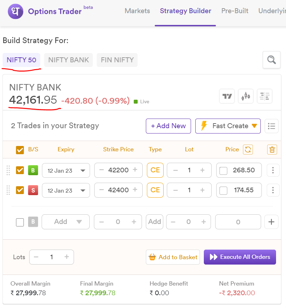Click the Net Premium value -₹ 2,320.00
This screenshot has height=308, width=286.
[x=237, y=293]
